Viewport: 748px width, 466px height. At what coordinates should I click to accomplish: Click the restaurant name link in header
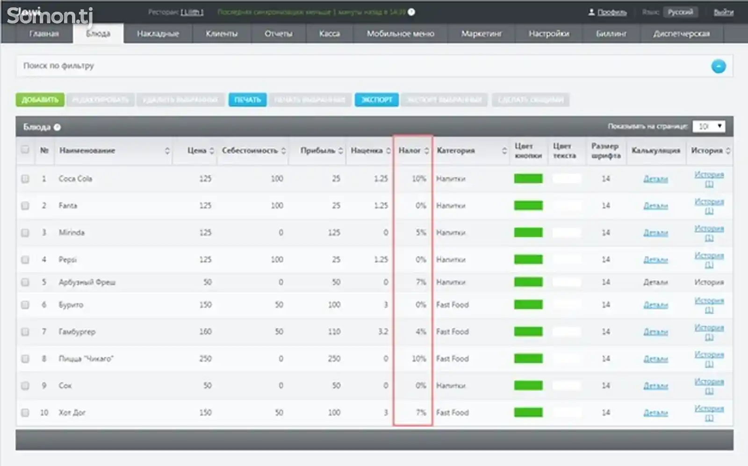tap(192, 12)
